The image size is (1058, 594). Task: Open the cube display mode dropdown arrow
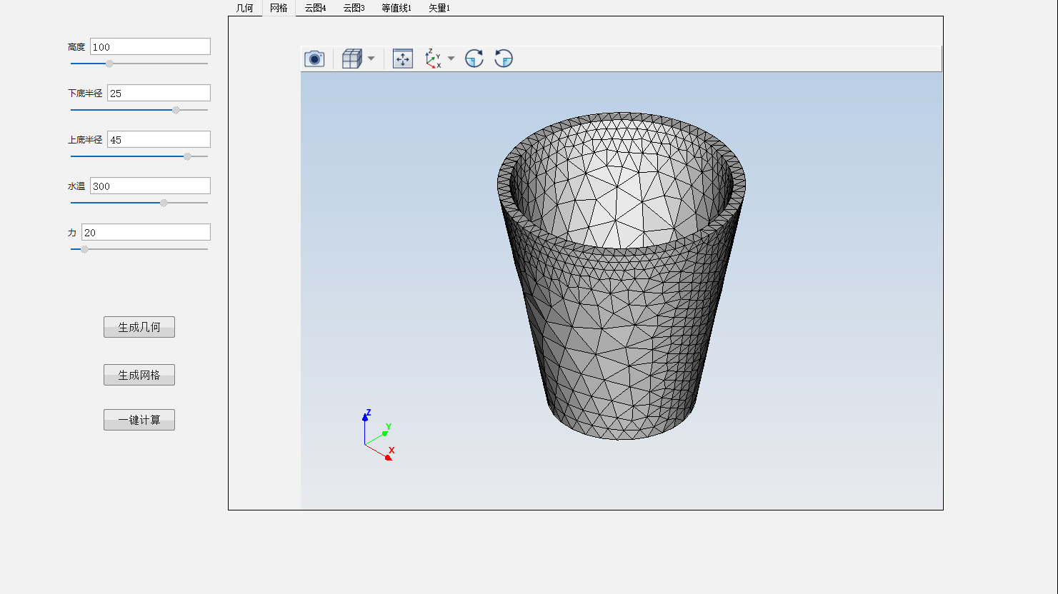click(x=371, y=59)
